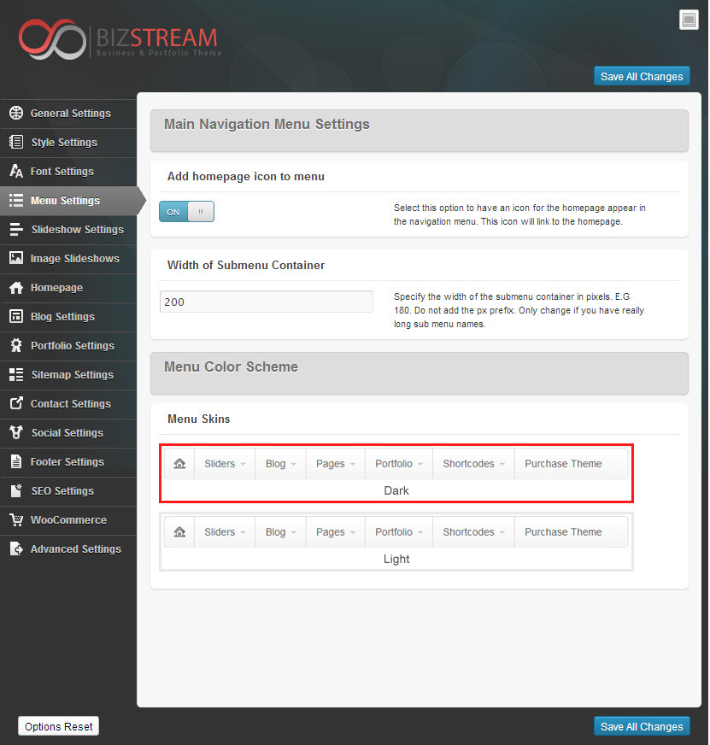Expand Portfolio dropdown in Light skin preview
This screenshot has width=710, height=745.
click(398, 532)
